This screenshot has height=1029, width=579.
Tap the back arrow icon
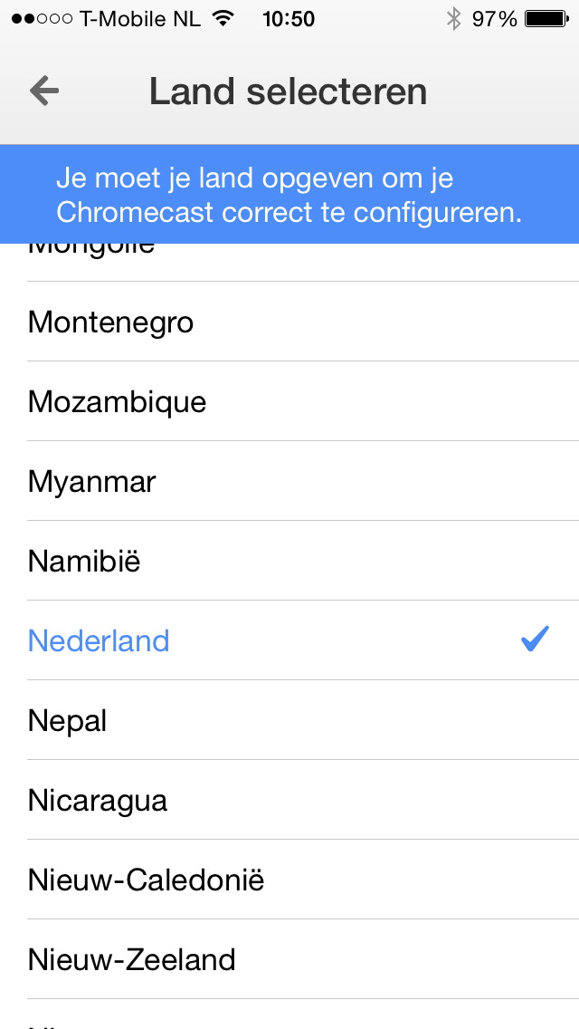coord(44,91)
